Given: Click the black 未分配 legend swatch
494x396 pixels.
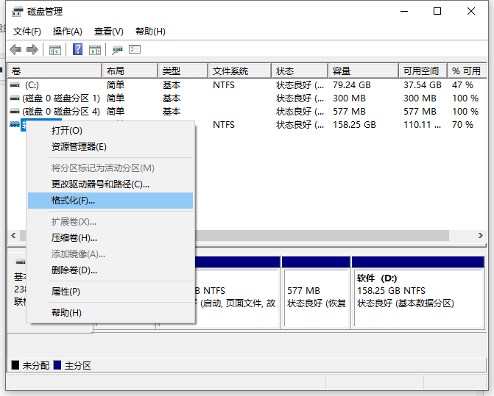Looking at the screenshot, I should (15, 365).
